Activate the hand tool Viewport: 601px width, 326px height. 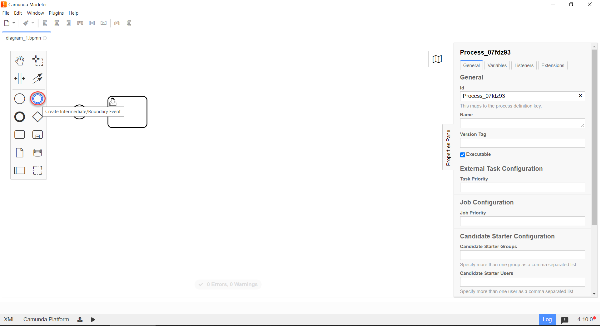tap(20, 60)
